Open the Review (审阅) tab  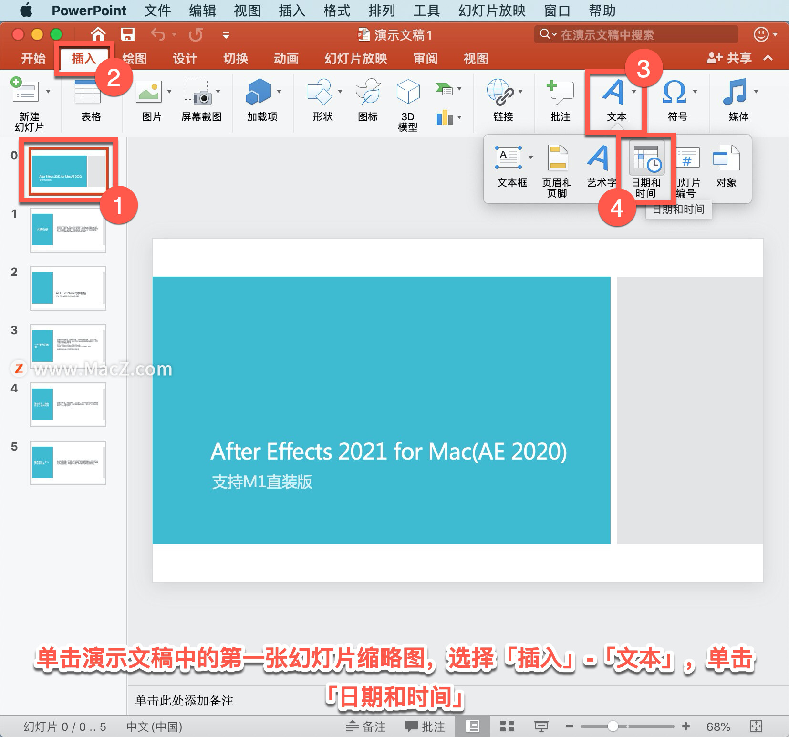pos(426,58)
